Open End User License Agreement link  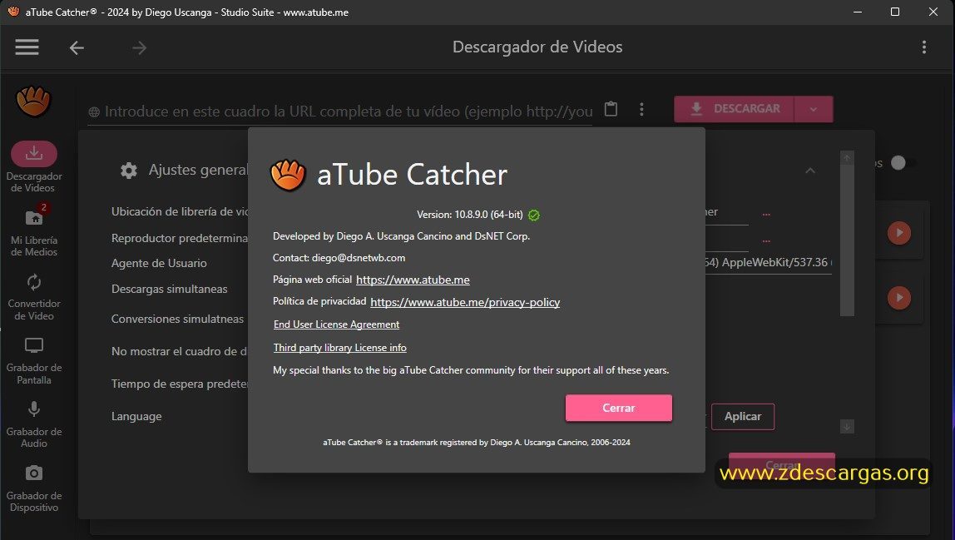[336, 324]
